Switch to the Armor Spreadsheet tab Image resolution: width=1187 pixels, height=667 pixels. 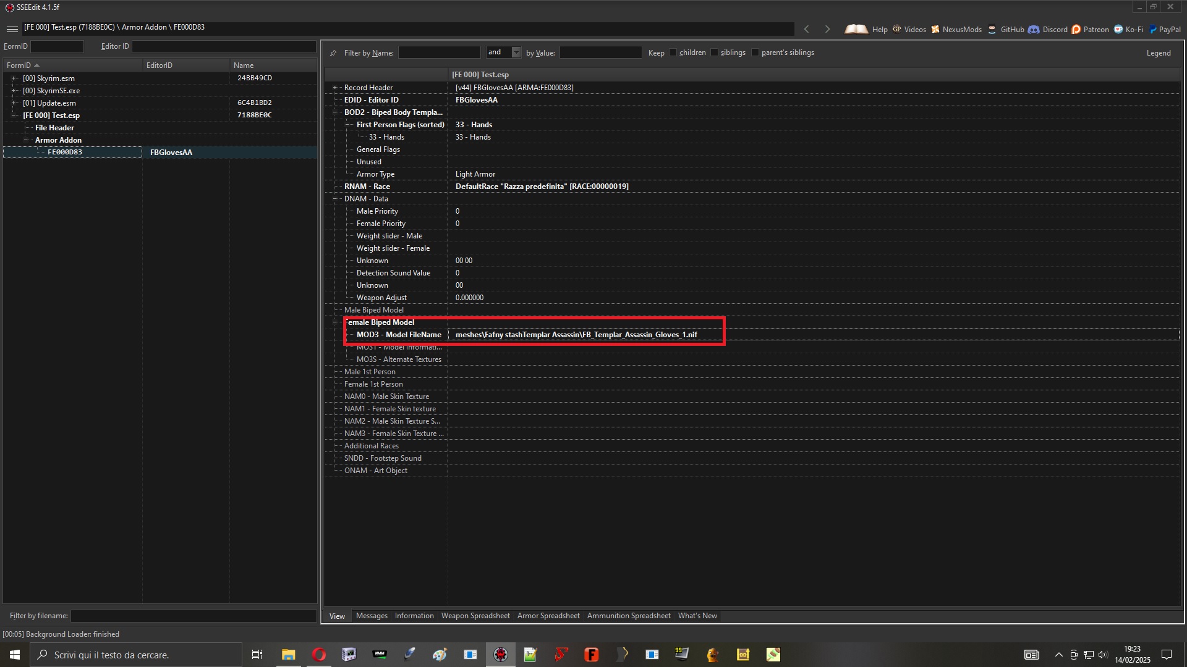pos(548,616)
